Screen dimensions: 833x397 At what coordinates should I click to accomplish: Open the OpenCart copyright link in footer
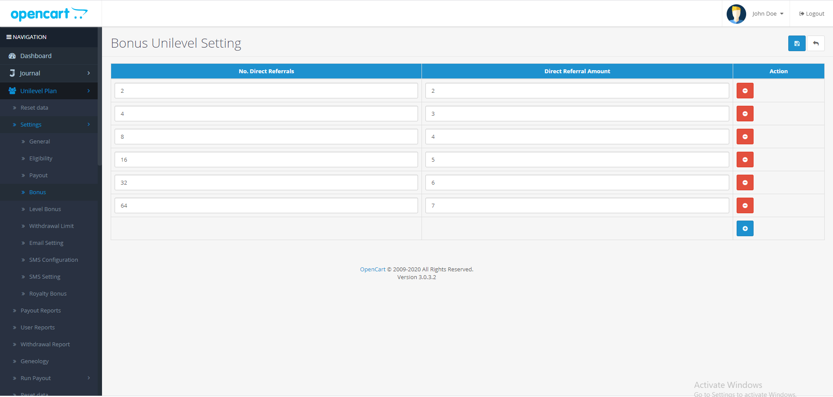372,269
